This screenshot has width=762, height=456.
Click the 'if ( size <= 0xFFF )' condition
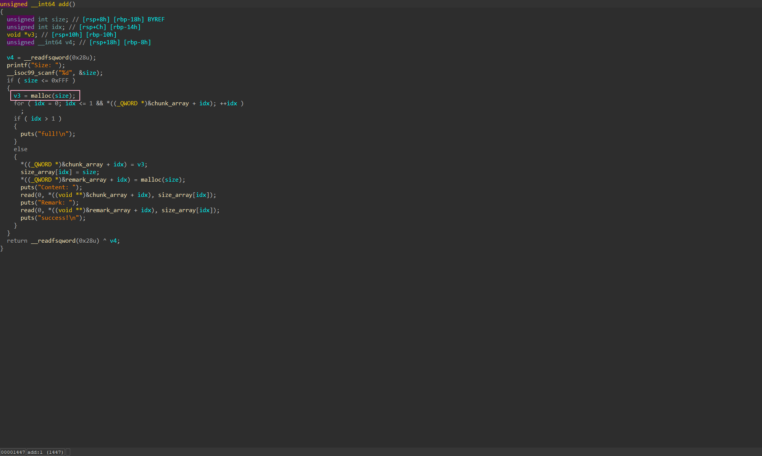click(41, 81)
